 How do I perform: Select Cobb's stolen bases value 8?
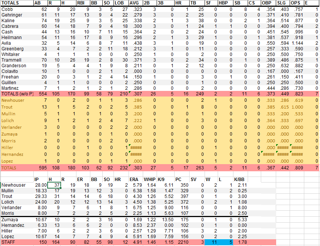point(245,9)
